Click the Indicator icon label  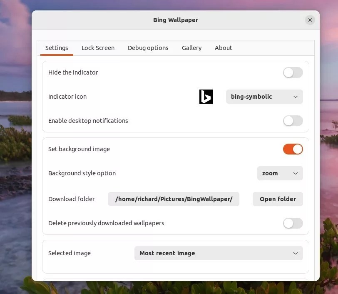(67, 97)
